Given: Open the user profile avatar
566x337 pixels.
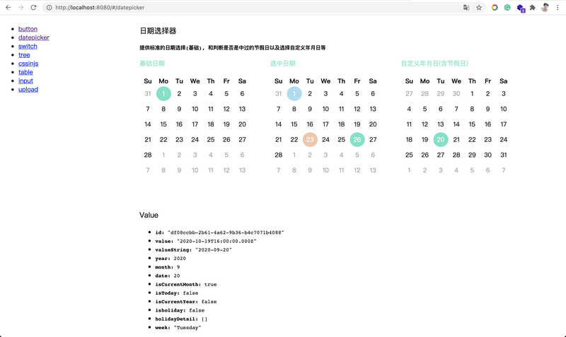Looking at the screenshot, I should click(x=545, y=7).
